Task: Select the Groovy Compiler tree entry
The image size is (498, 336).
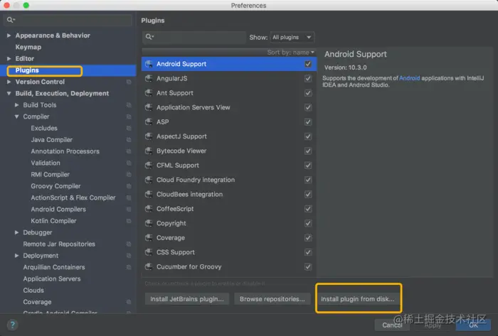Action: click(x=55, y=186)
